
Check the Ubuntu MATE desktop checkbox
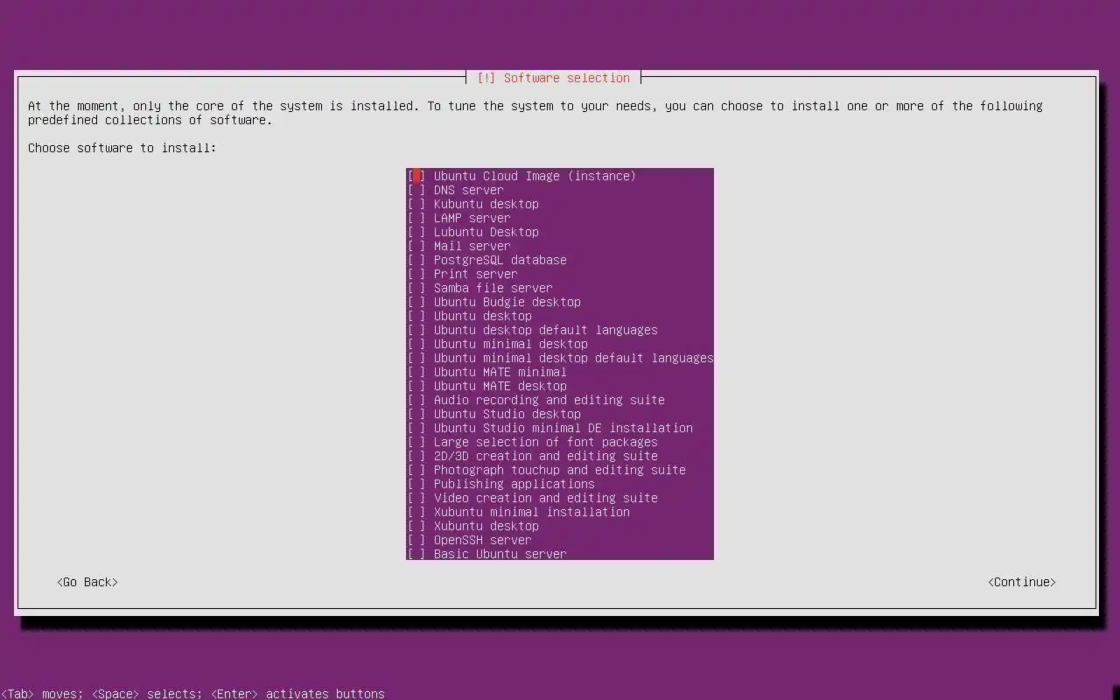click(416, 386)
